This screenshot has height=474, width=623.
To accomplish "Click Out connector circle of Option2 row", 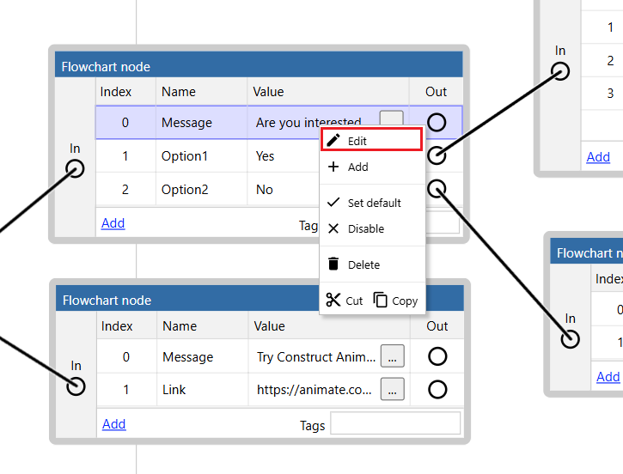I will point(437,188).
